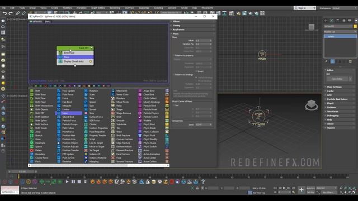Open the Rendering menu
Screen dimensions: 358x201
[115, 8]
